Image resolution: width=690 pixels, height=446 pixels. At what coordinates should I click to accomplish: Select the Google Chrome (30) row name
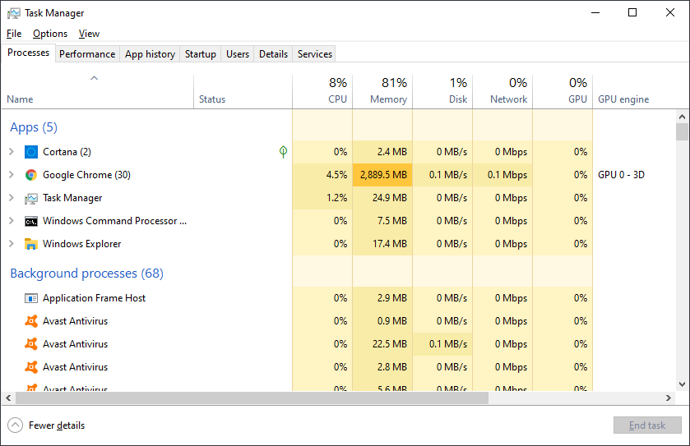point(86,175)
